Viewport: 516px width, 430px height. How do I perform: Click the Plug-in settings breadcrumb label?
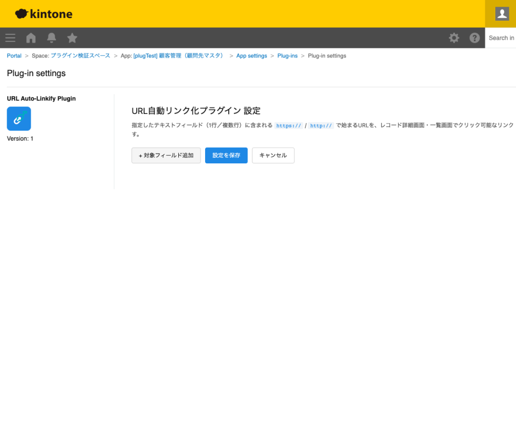coord(327,55)
